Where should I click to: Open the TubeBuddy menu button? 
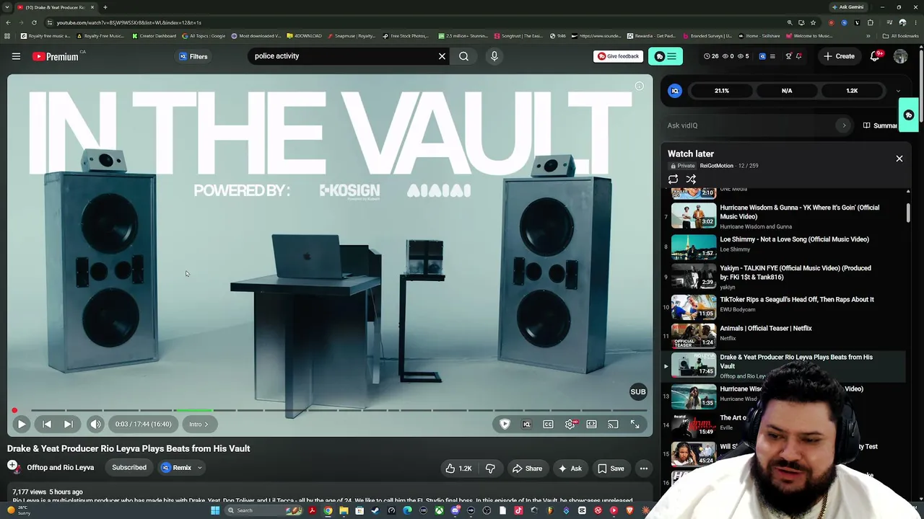coord(665,56)
